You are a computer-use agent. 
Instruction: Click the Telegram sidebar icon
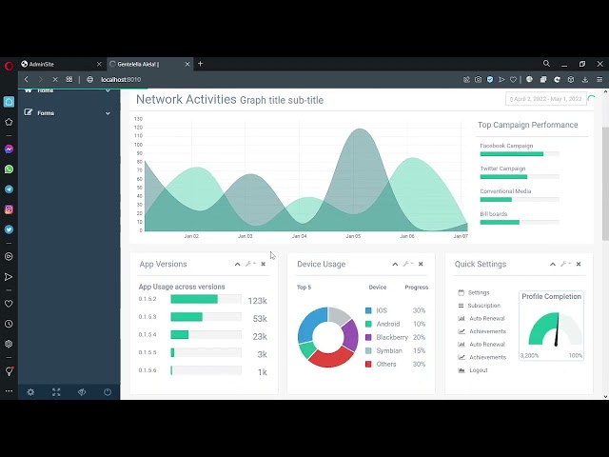pyautogui.click(x=9, y=189)
